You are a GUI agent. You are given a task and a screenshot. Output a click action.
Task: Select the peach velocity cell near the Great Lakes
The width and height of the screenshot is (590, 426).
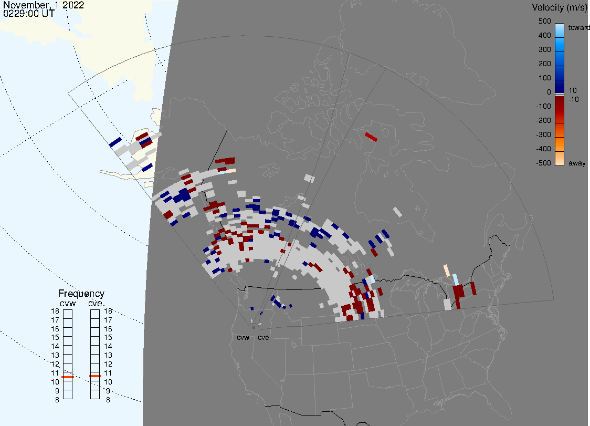pos(447,271)
